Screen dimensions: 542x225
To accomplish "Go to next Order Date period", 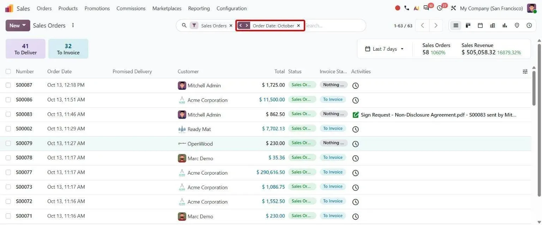I will (247, 25).
